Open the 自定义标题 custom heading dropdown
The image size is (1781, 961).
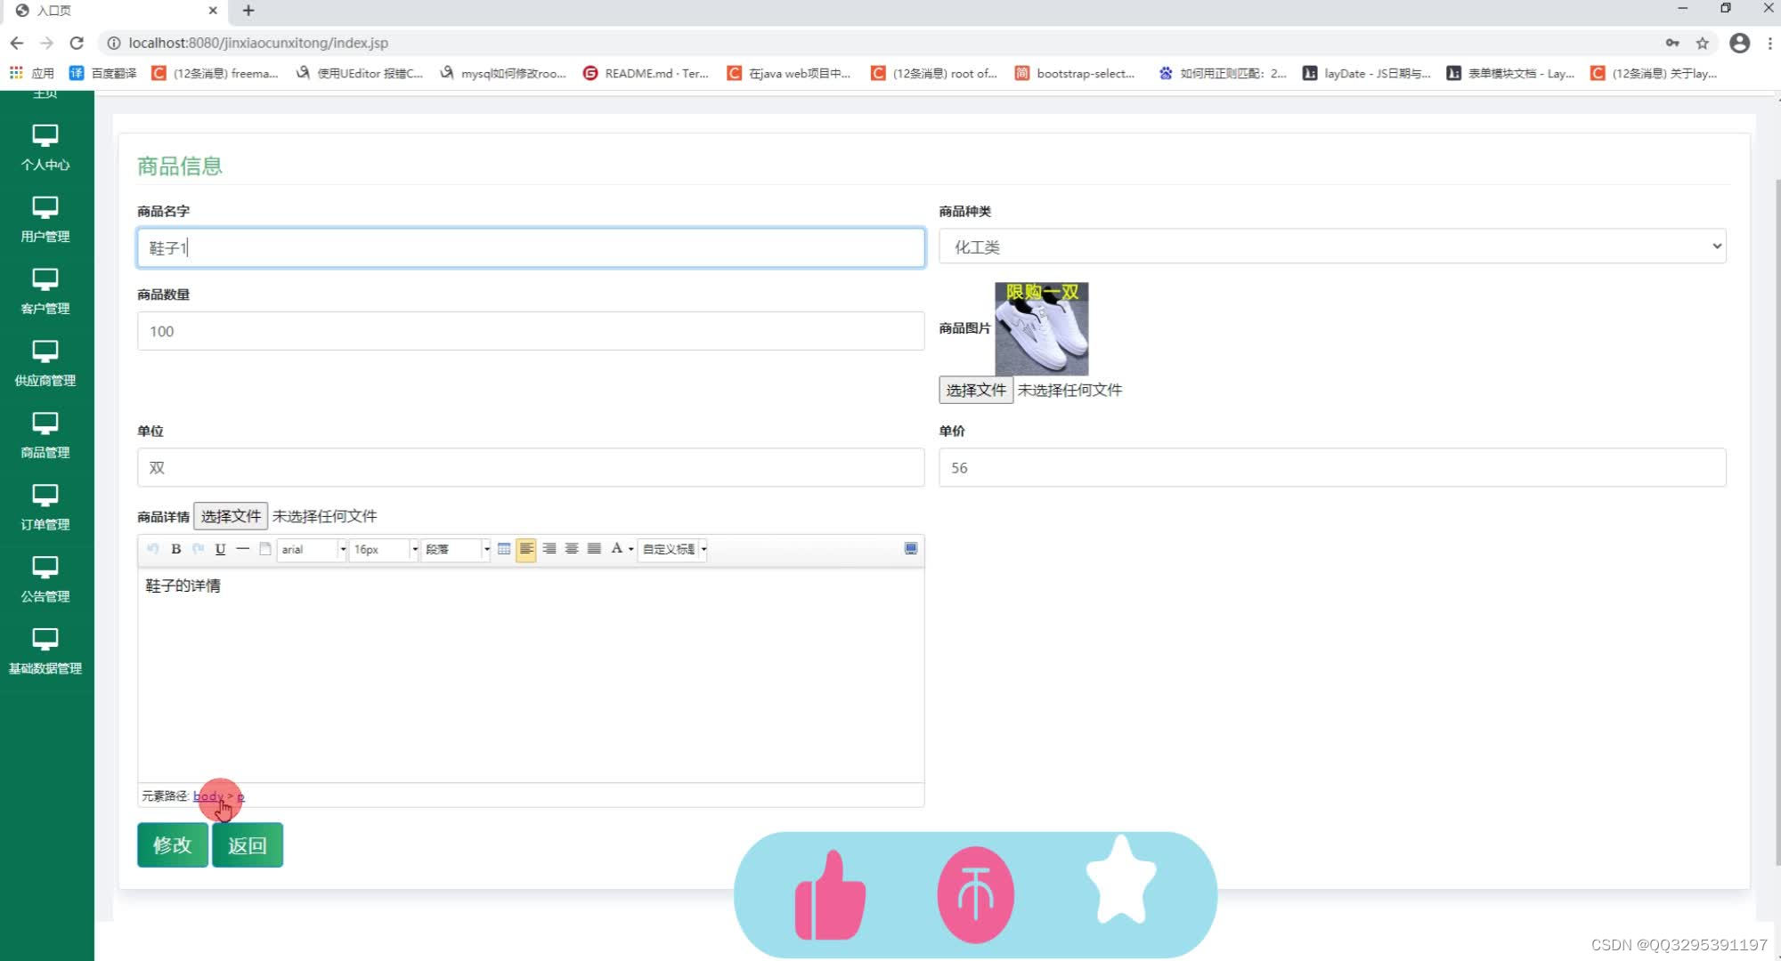pos(672,549)
